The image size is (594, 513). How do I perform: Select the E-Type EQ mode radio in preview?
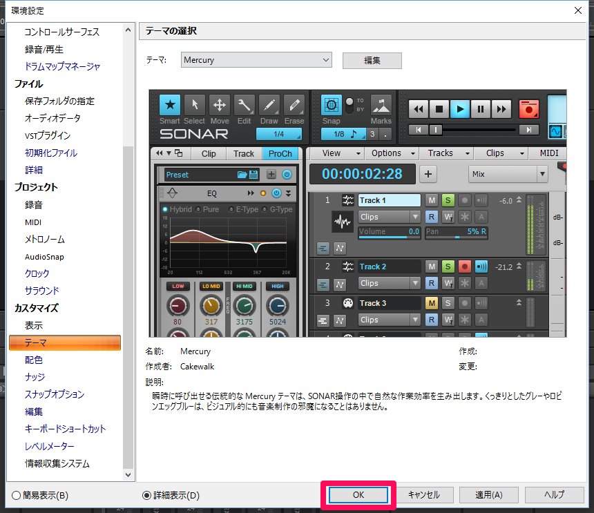tap(231, 209)
